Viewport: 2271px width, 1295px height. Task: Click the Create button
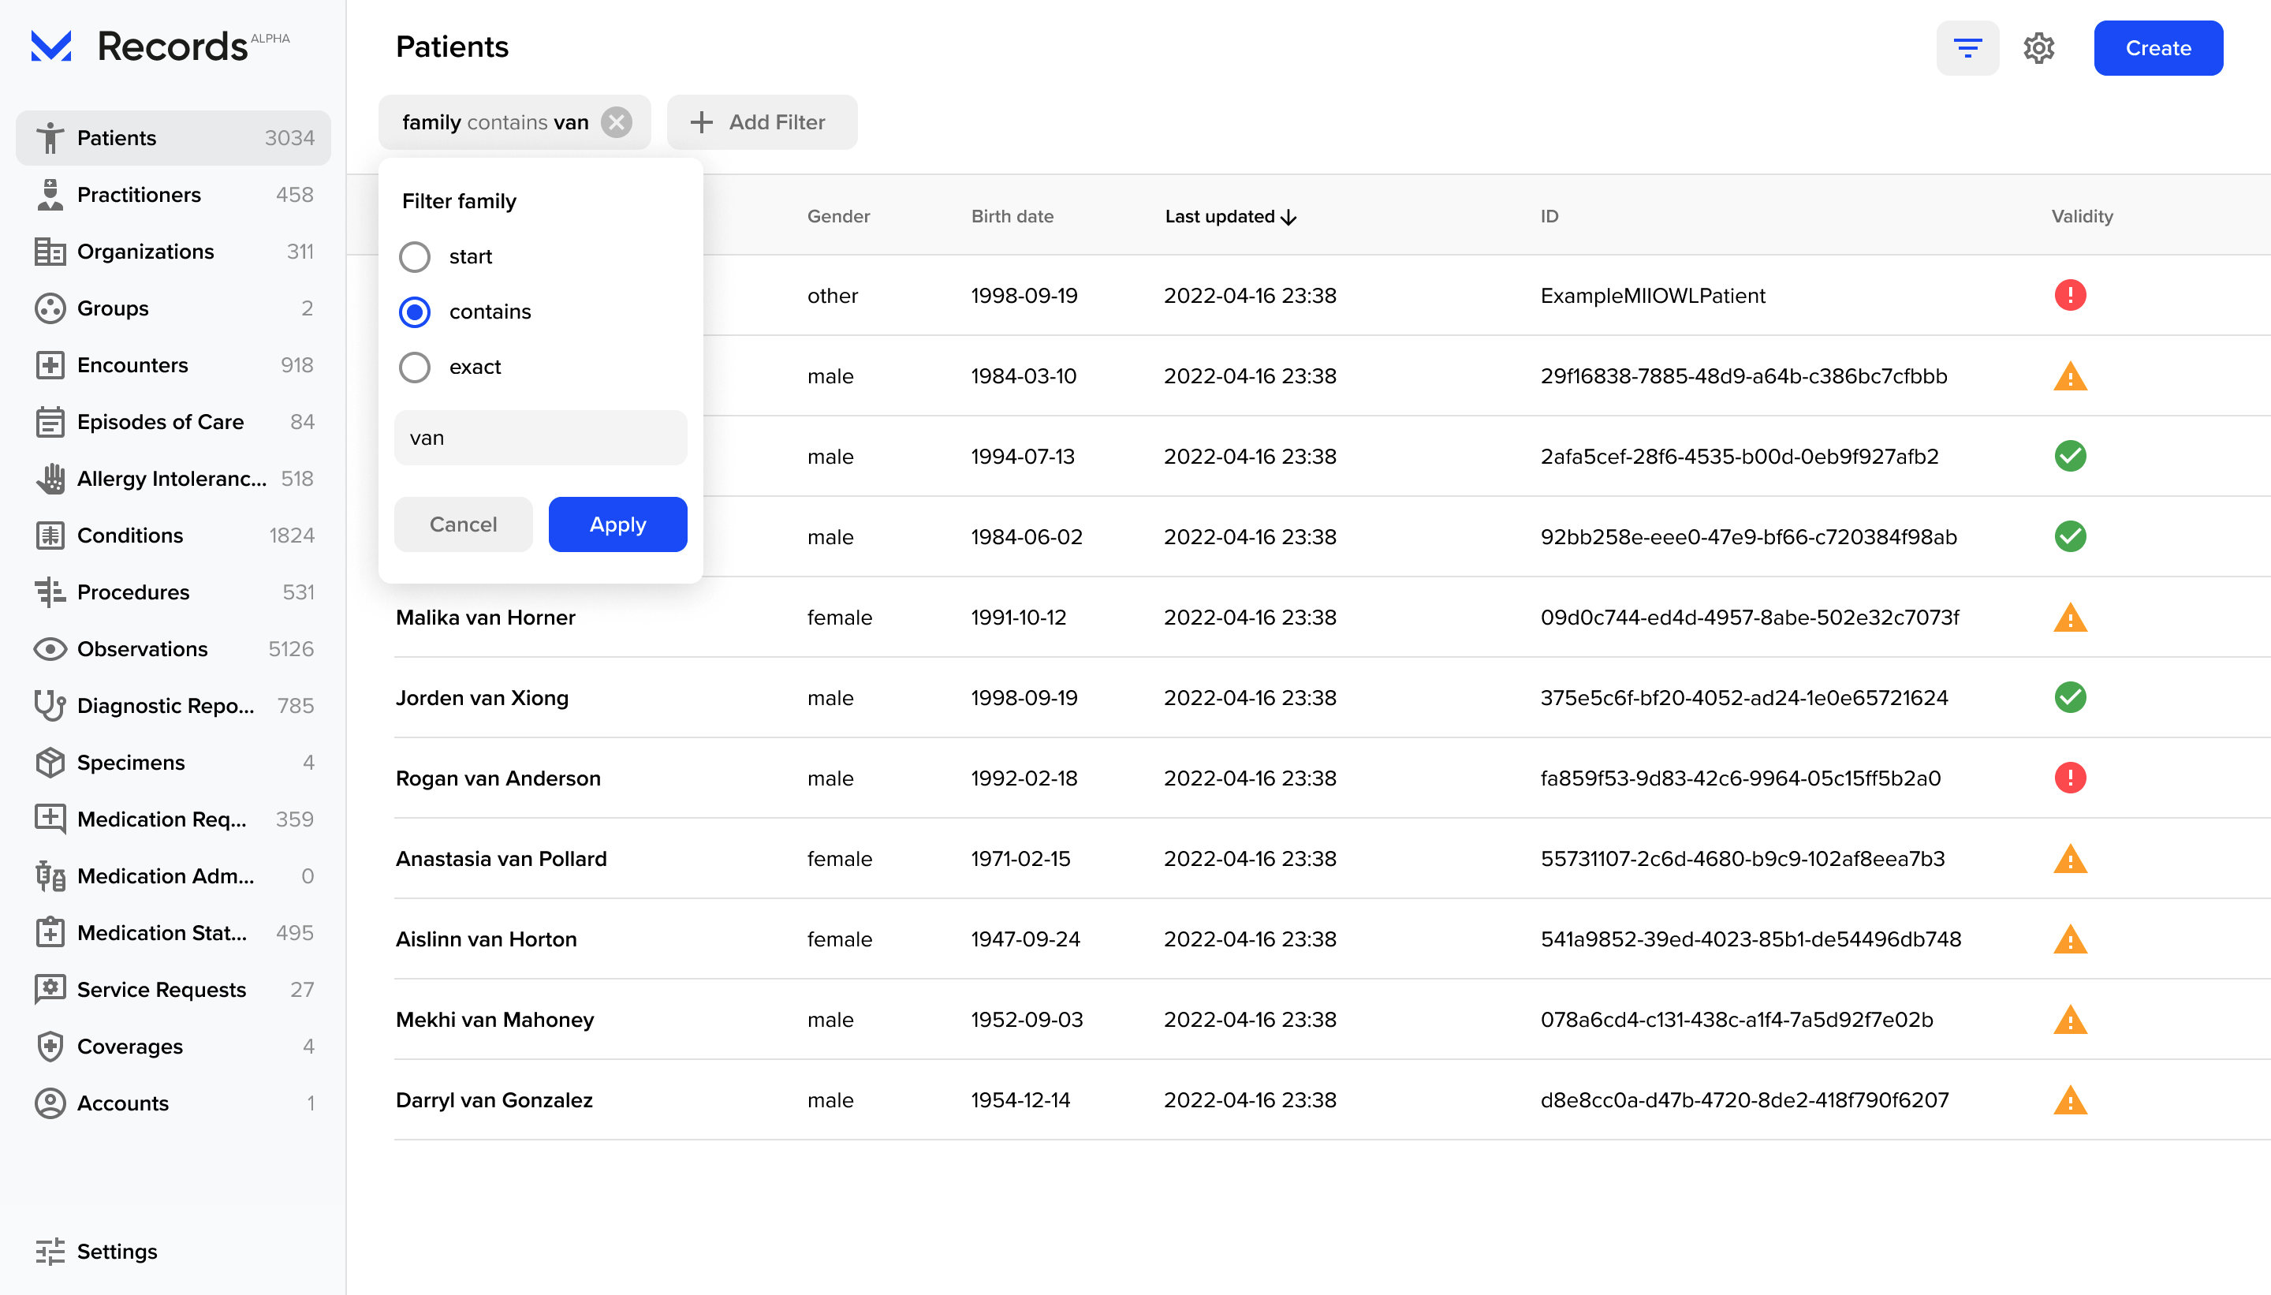[x=2158, y=48]
